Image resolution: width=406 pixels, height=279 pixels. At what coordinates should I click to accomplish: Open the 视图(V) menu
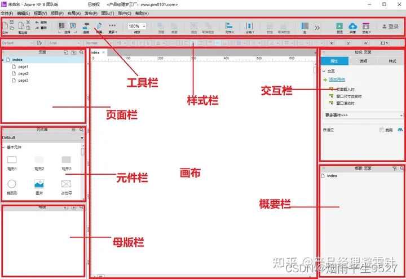(x=41, y=13)
